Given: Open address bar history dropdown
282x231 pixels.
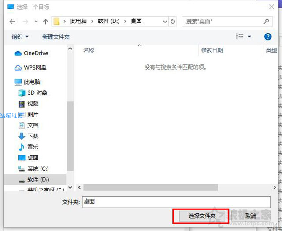Looking at the screenshot, I should [x=165, y=22].
